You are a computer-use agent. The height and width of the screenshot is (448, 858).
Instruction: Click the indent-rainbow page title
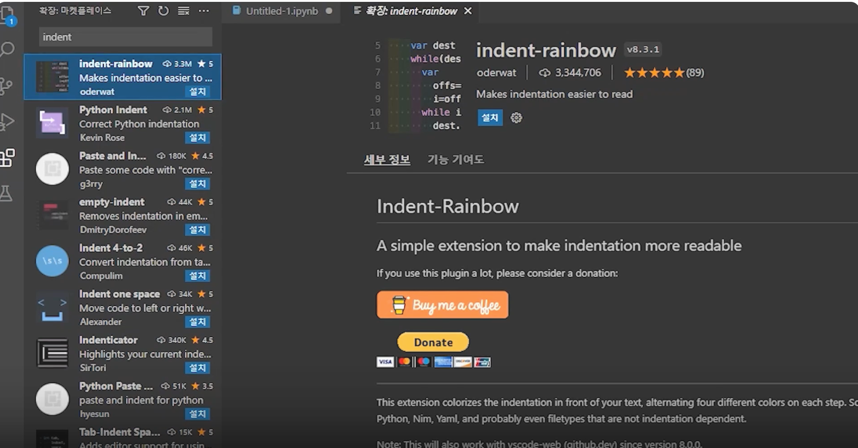pyautogui.click(x=546, y=50)
